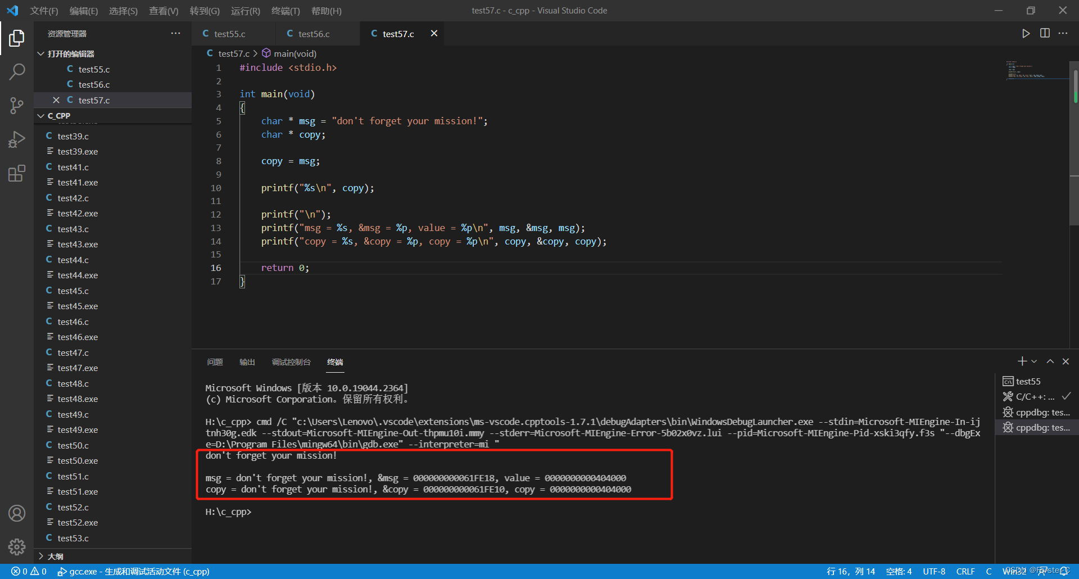Screen dimensions: 1079x579
Task: Open test44.c in the file tree
Action: [x=112, y=260]
